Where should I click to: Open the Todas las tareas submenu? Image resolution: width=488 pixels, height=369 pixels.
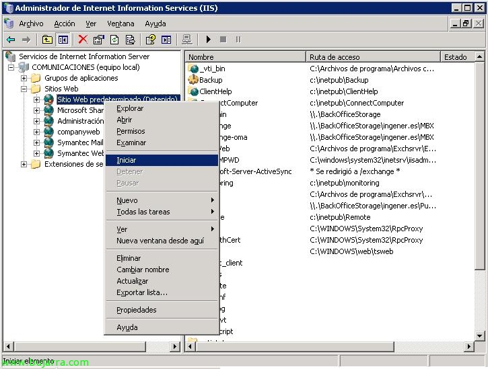click(162, 212)
